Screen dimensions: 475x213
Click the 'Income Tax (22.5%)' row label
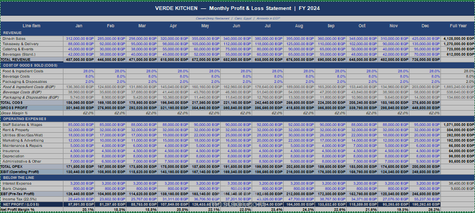tap(32, 199)
